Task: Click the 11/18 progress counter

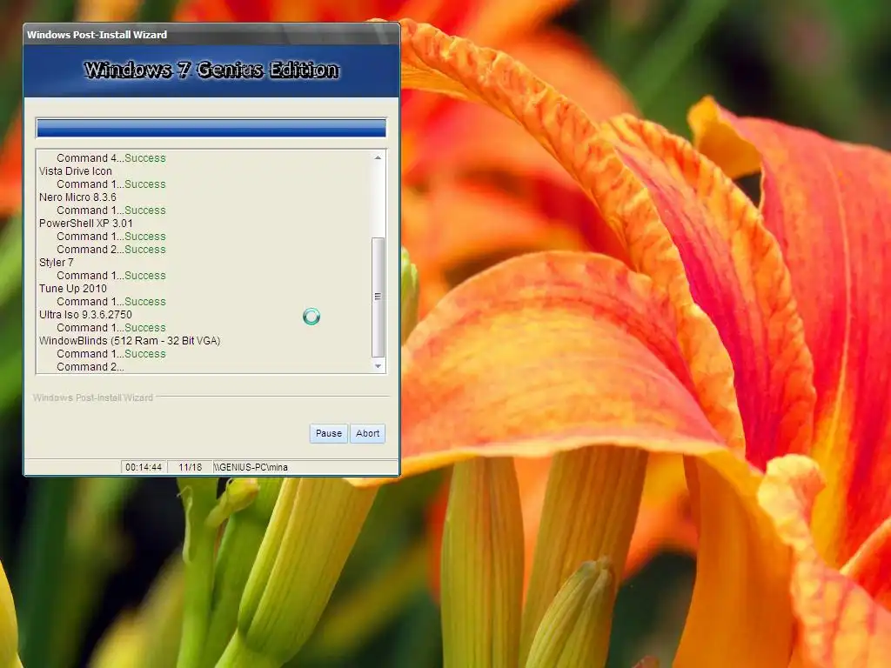Action: (191, 467)
